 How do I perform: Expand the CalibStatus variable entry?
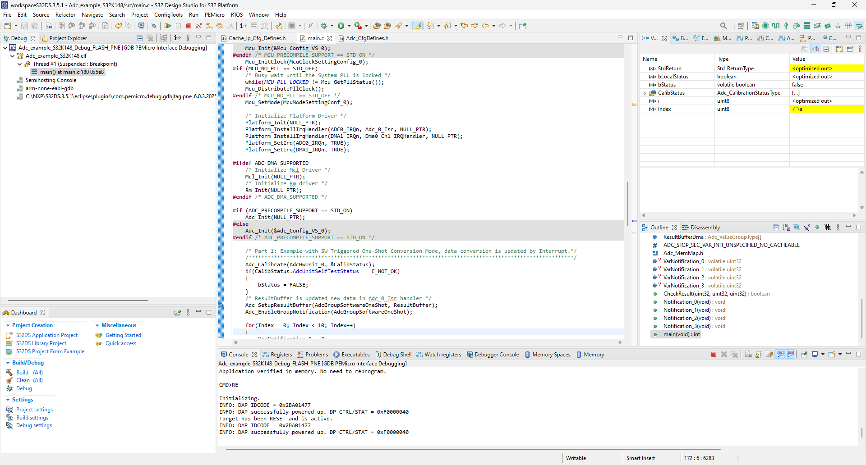645,93
